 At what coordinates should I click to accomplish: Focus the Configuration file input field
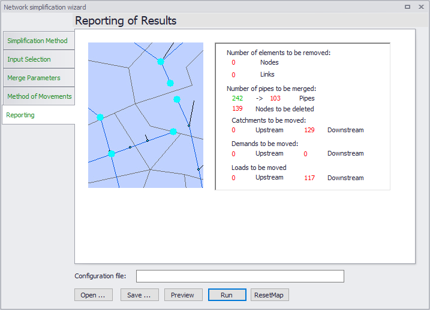point(240,276)
